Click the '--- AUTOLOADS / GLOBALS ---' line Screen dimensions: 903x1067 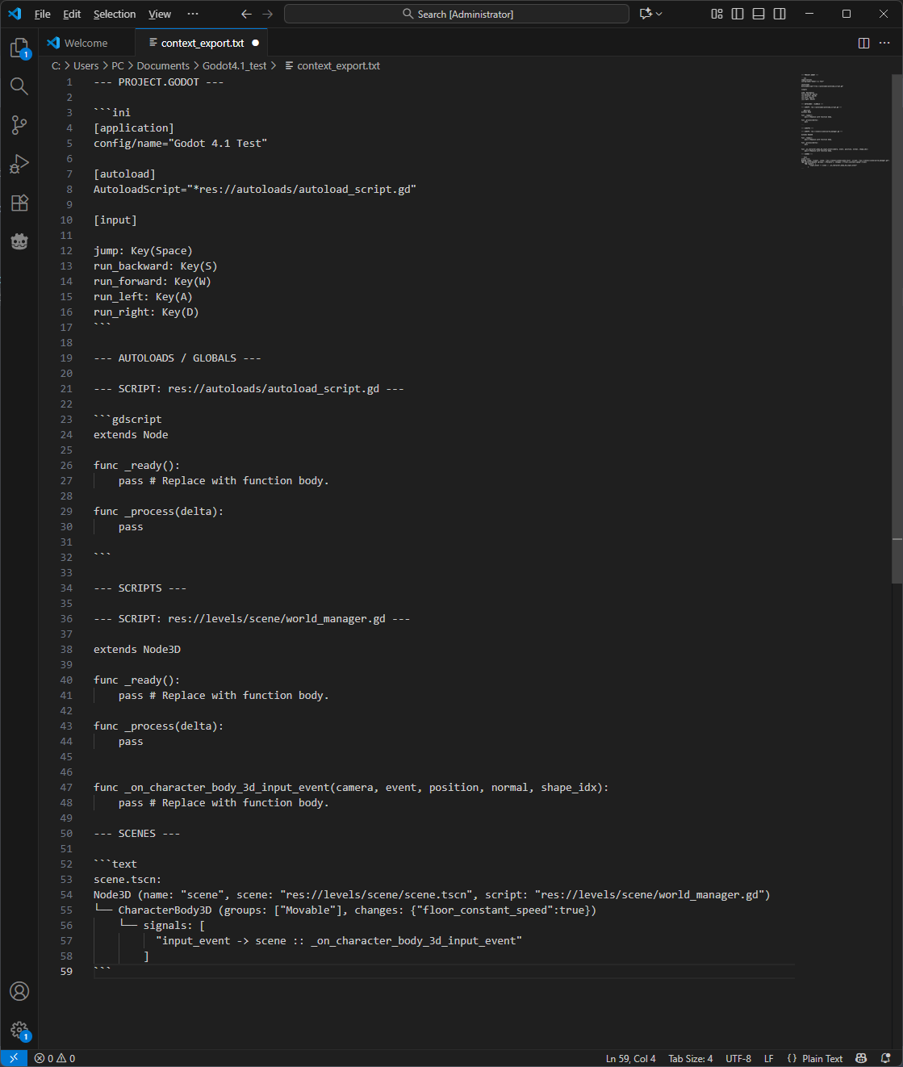(178, 358)
